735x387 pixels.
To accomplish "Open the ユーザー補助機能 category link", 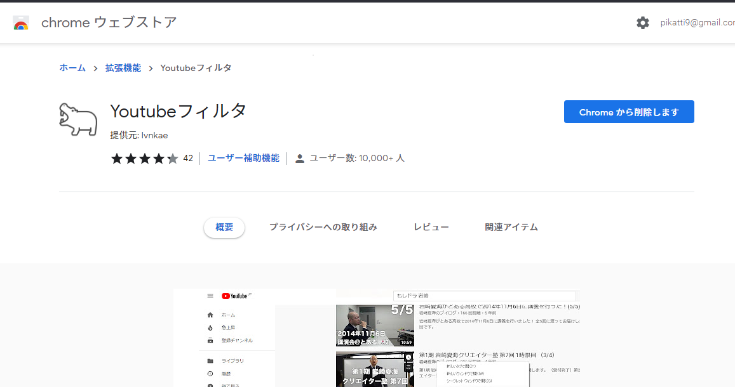I will [243, 158].
